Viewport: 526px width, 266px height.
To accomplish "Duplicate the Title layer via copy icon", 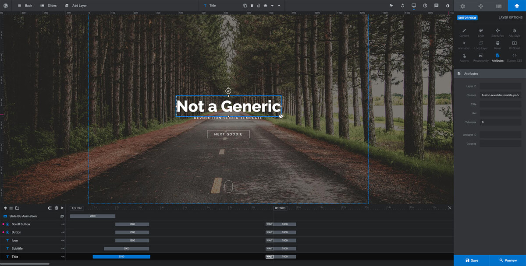I will coord(245,6).
